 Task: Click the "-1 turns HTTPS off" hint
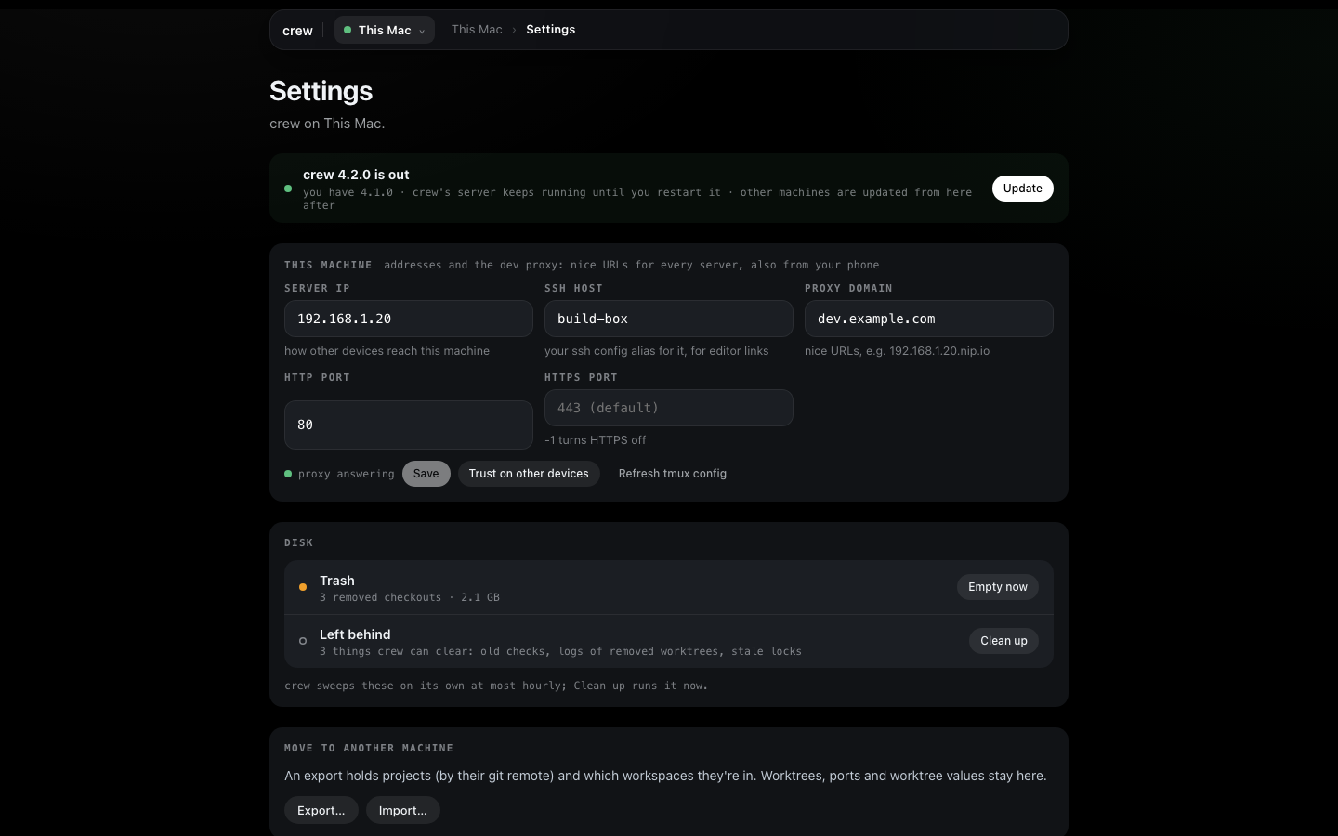click(596, 440)
